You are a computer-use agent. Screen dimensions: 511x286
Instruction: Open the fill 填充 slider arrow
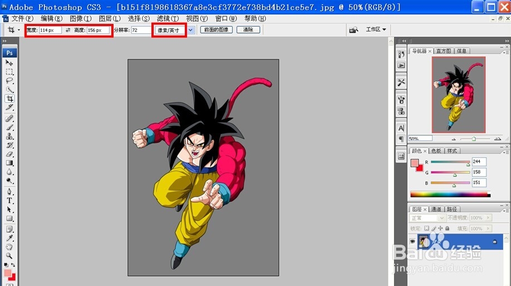click(488, 228)
